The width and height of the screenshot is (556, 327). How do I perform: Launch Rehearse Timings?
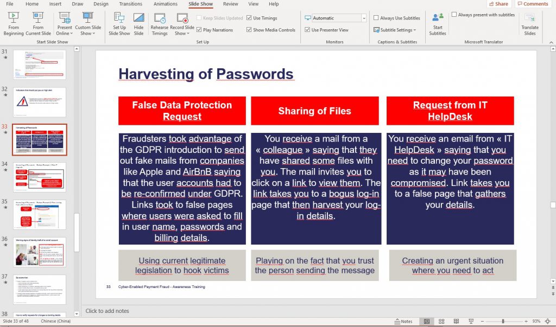coord(160,24)
